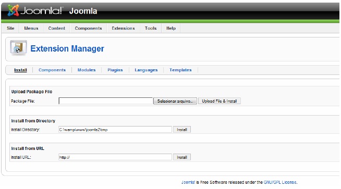Click the bold Joomla site title text
The height and width of the screenshot is (189, 341).
[83, 11]
